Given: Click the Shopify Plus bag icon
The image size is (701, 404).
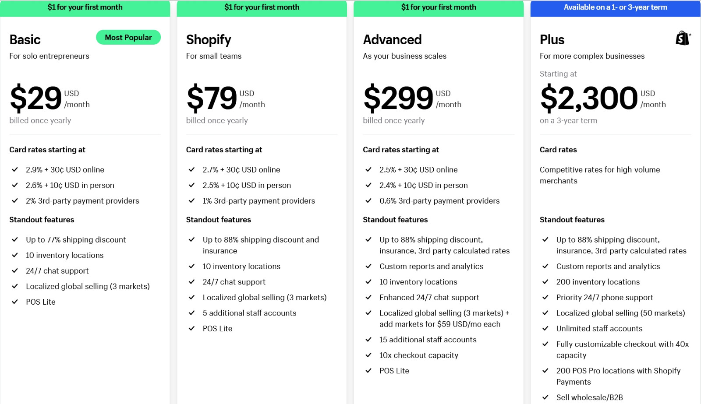Looking at the screenshot, I should pos(683,38).
